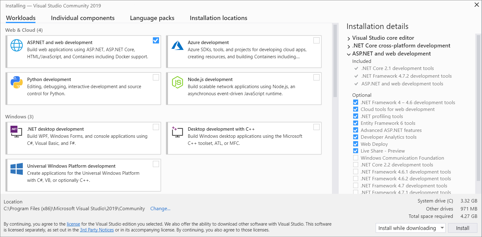482x237 pixels.
Task: Click the Node.js hexagon icon
Action: point(178,82)
